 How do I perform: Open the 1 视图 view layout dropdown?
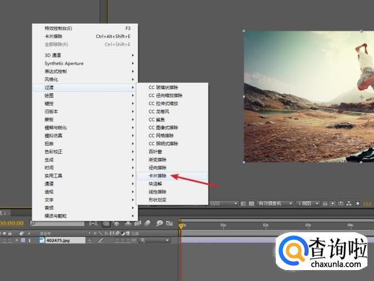pos(311,203)
